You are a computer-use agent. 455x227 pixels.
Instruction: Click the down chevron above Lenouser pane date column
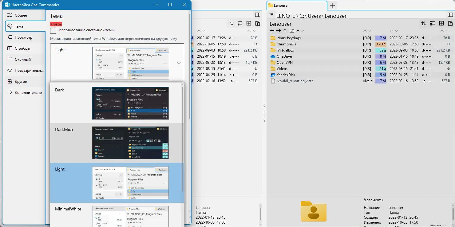[x=396, y=31]
